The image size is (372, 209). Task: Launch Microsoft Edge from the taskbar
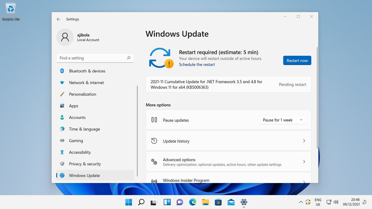click(193, 202)
